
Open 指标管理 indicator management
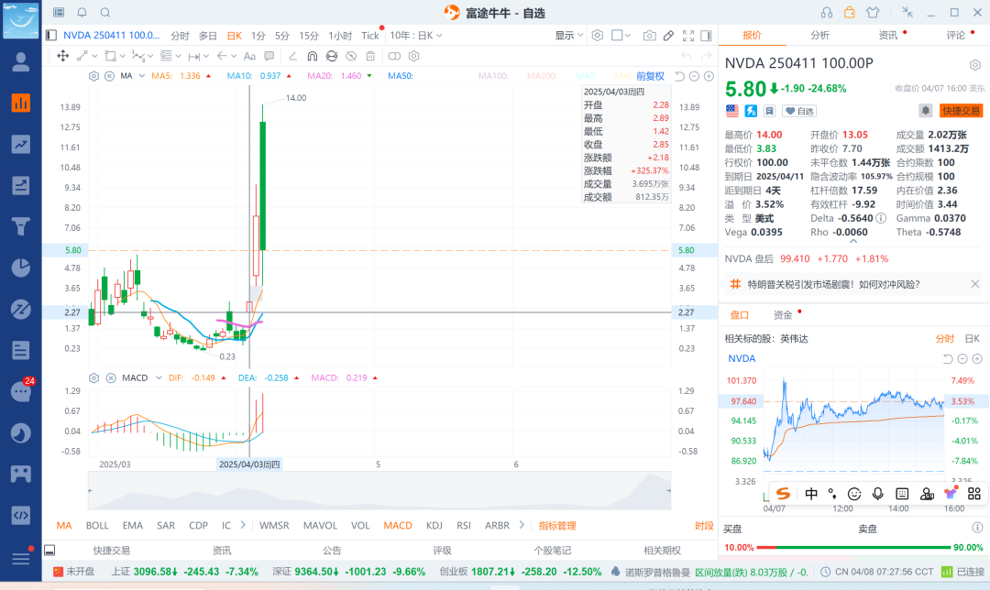click(557, 526)
